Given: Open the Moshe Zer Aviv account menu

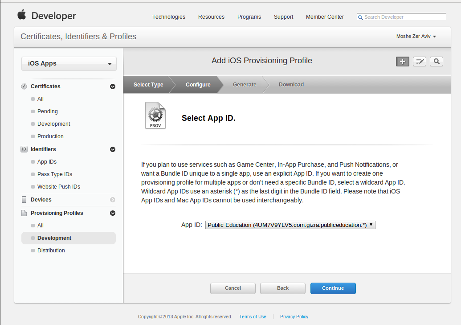Looking at the screenshot, I should (x=416, y=36).
